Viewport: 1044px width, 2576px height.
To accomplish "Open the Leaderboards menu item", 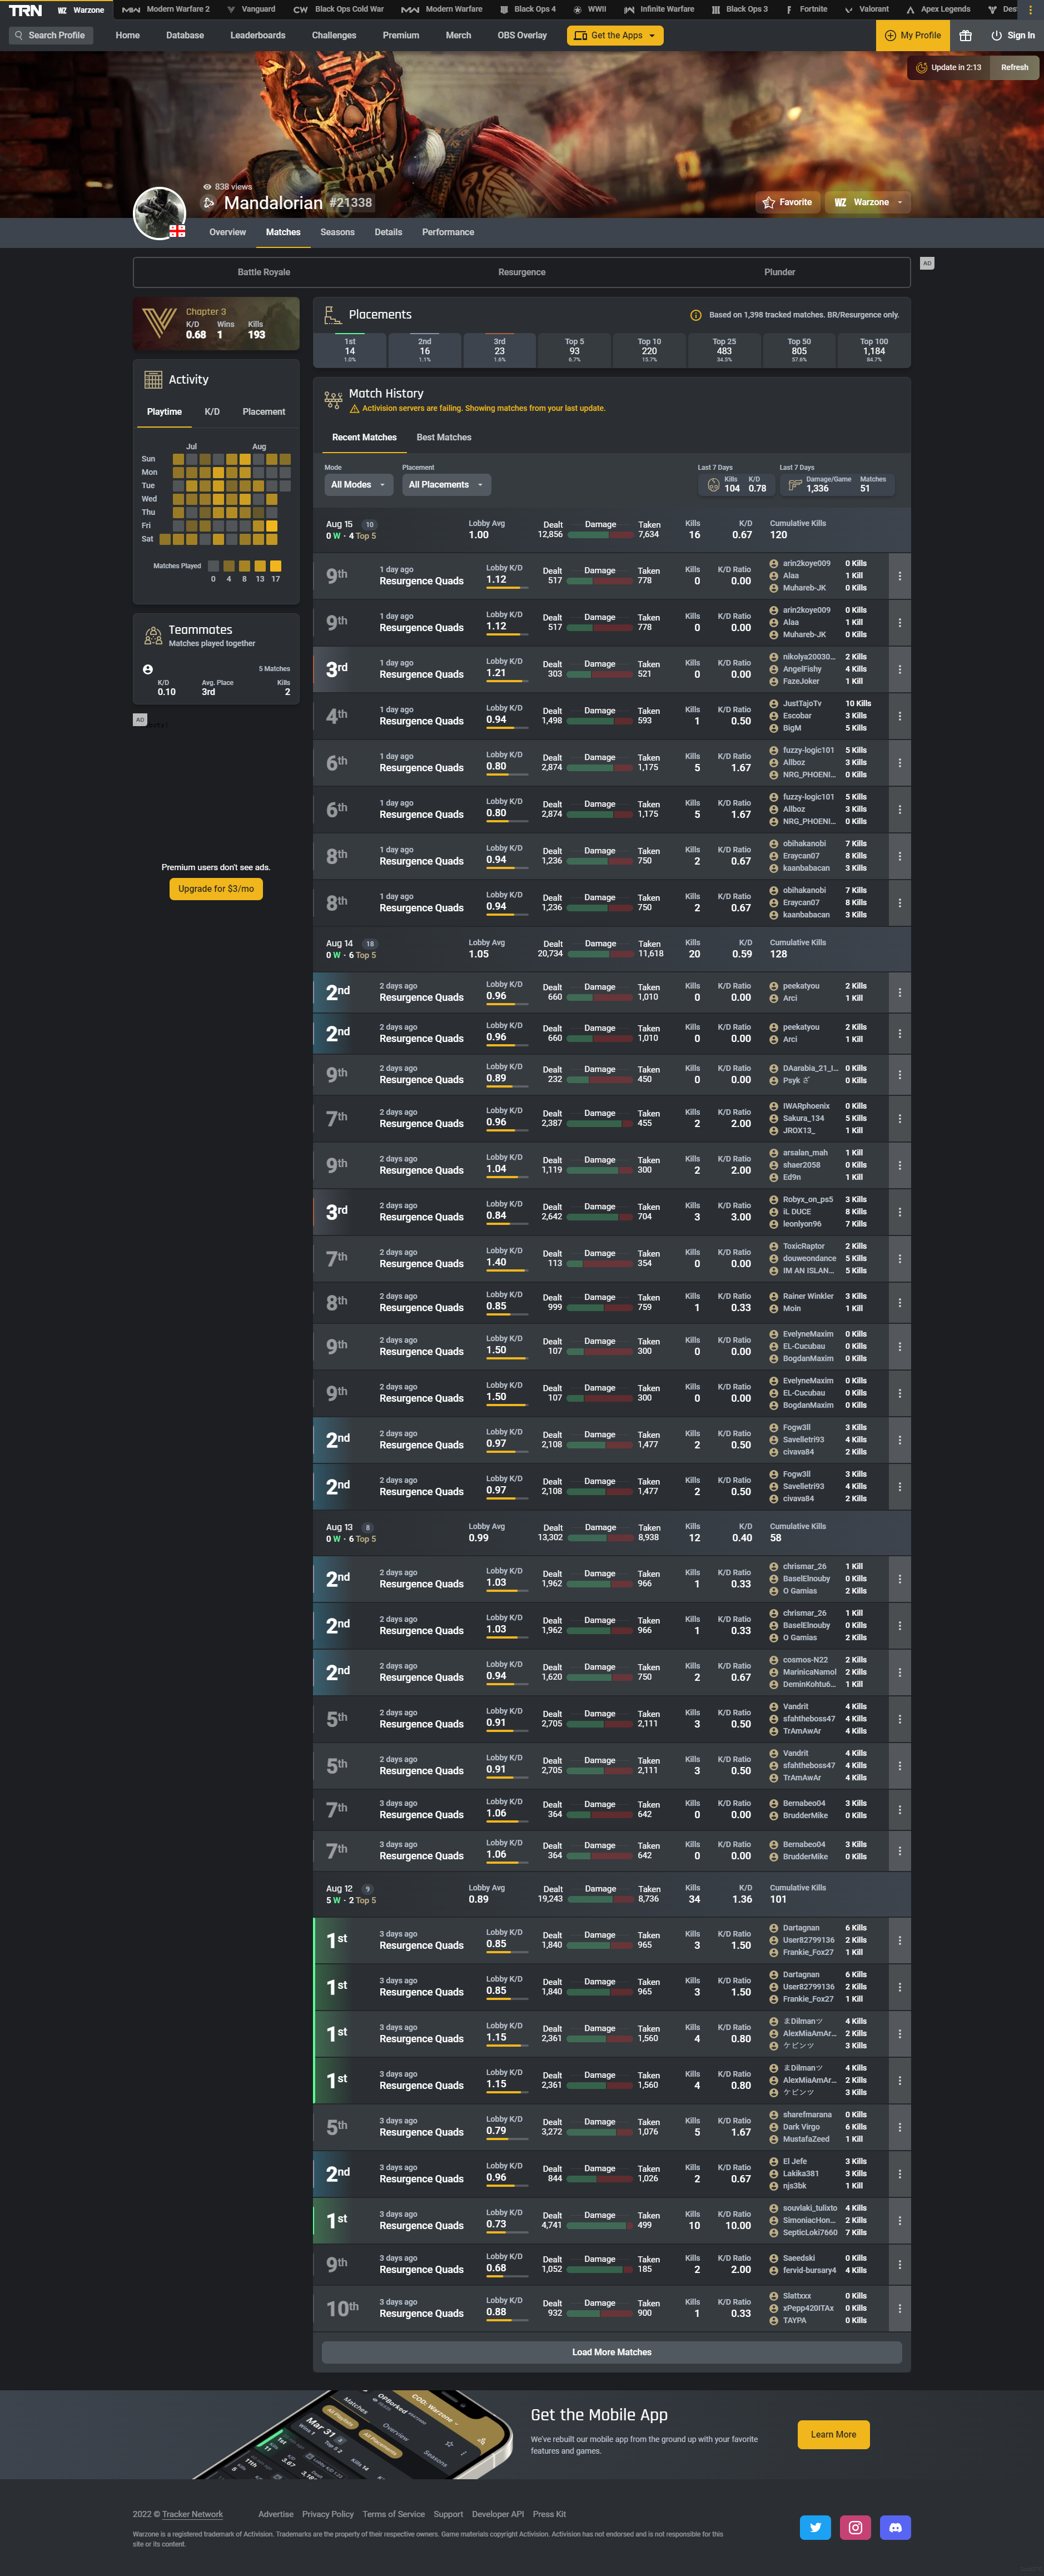I will [x=258, y=35].
